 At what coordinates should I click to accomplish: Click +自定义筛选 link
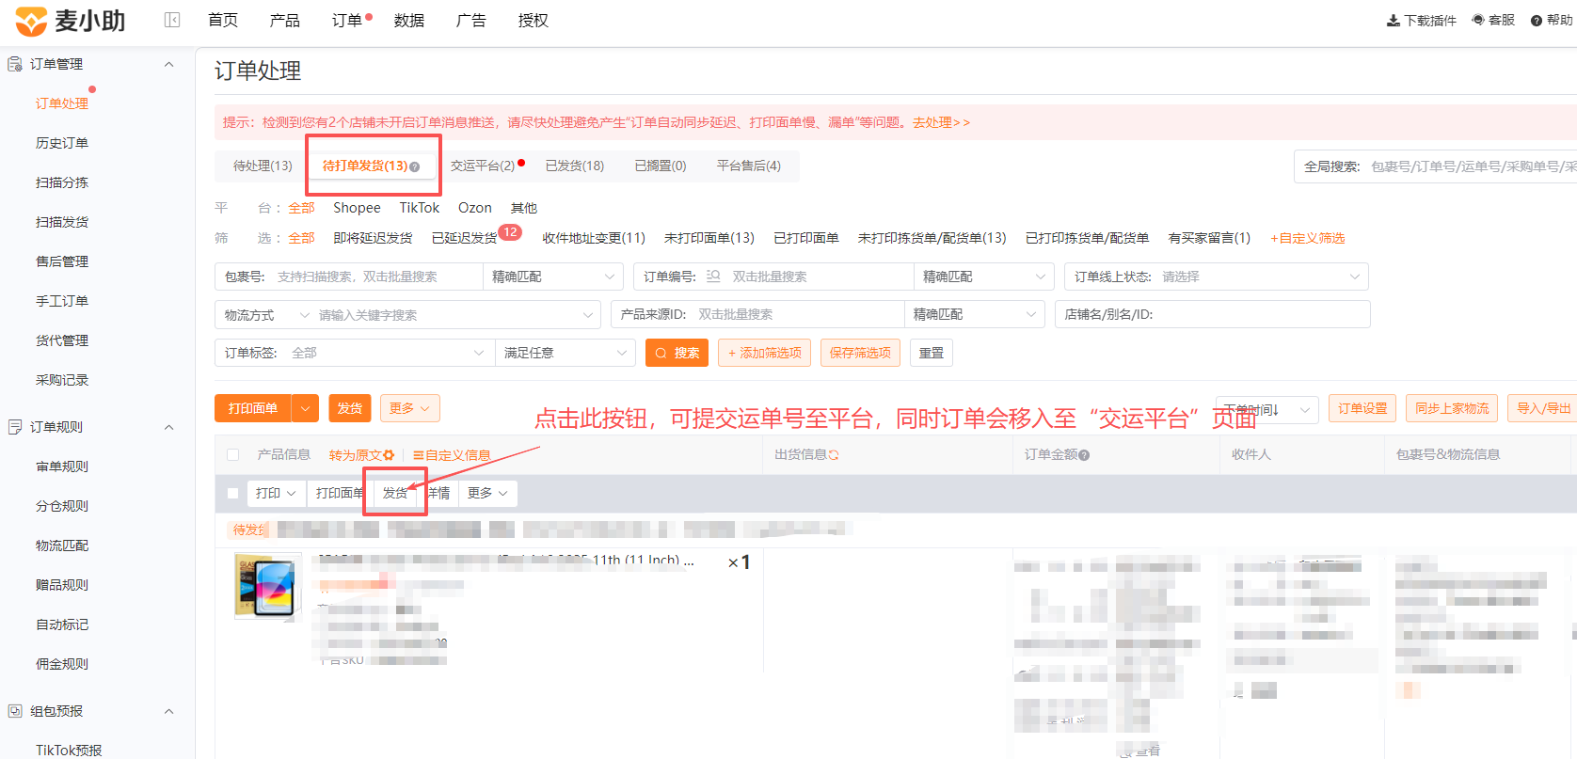(x=1308, y=238)
